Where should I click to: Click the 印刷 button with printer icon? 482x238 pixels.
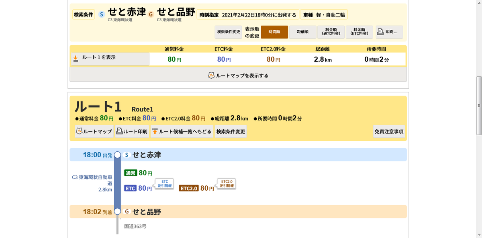pyautogui.click(x=389, y=32)
